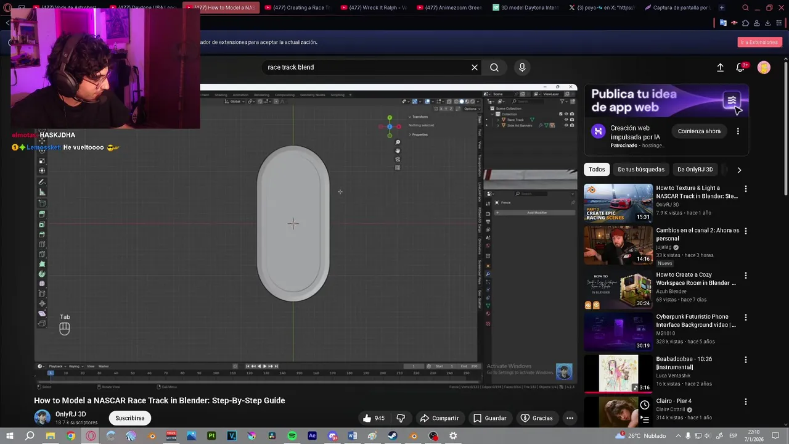Open the Cyberpunk Futuristic Phone video title

(696, 321)
